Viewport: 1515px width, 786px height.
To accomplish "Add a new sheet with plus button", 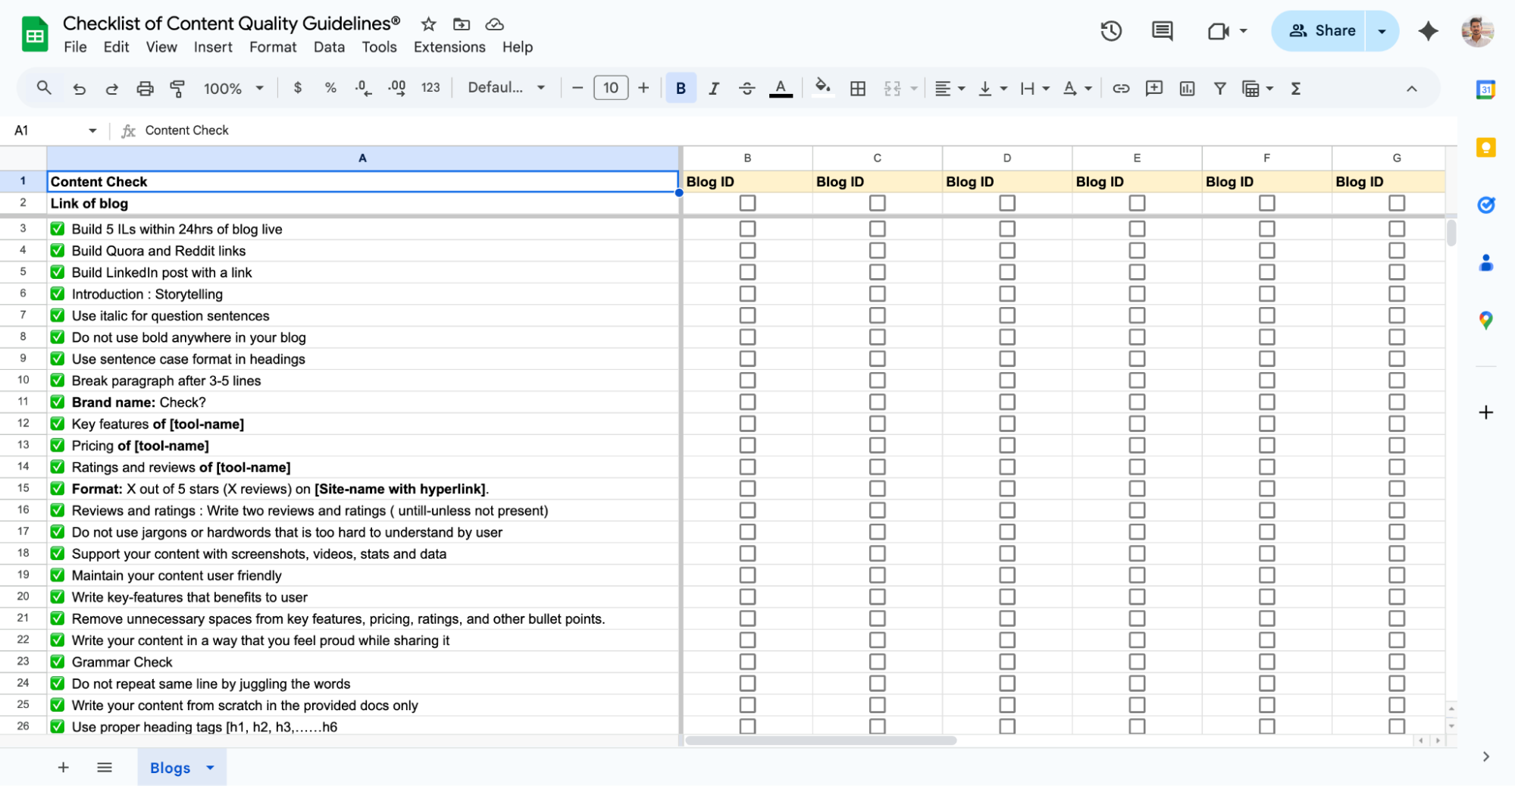I will coord(64,768).
